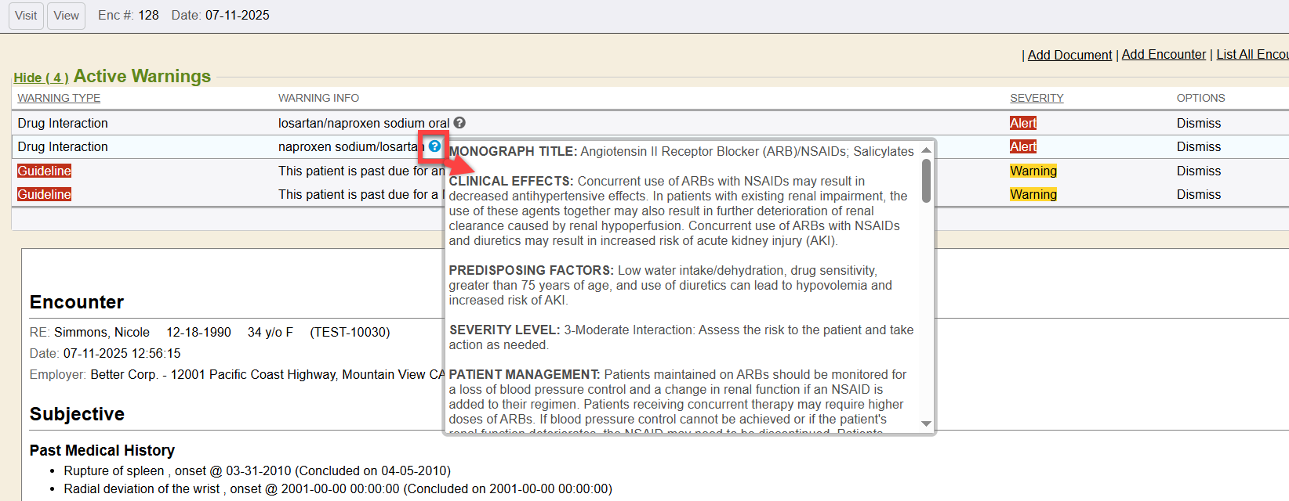Click yellow Warning badge in third row
Screen dimensions: 1289x501
pos(1033,171)
